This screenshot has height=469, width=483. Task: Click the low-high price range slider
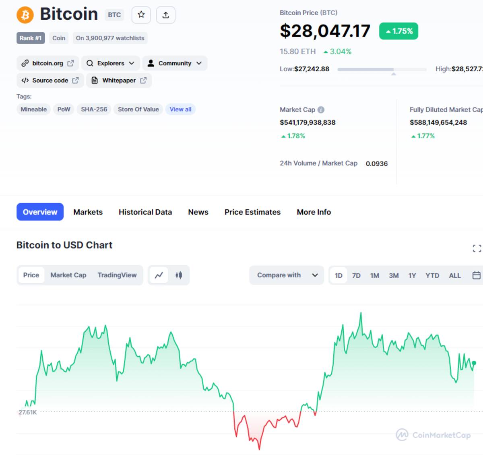pos(382,70)
